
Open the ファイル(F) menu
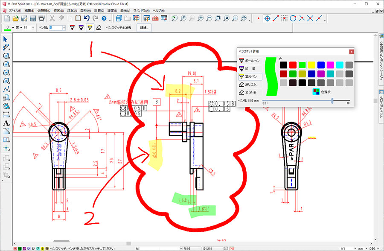[x=15, y=10]
